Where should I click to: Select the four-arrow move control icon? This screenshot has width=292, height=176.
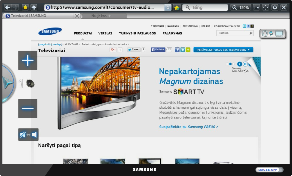265,7
